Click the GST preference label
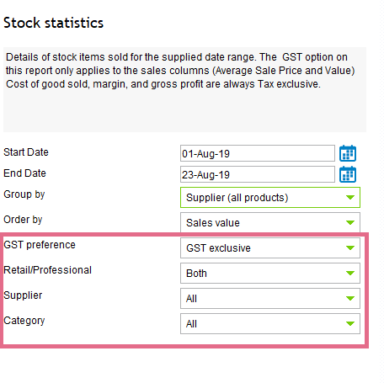Image resolution: width=384 pixels, height=383 pixels. tap(40, 245)
